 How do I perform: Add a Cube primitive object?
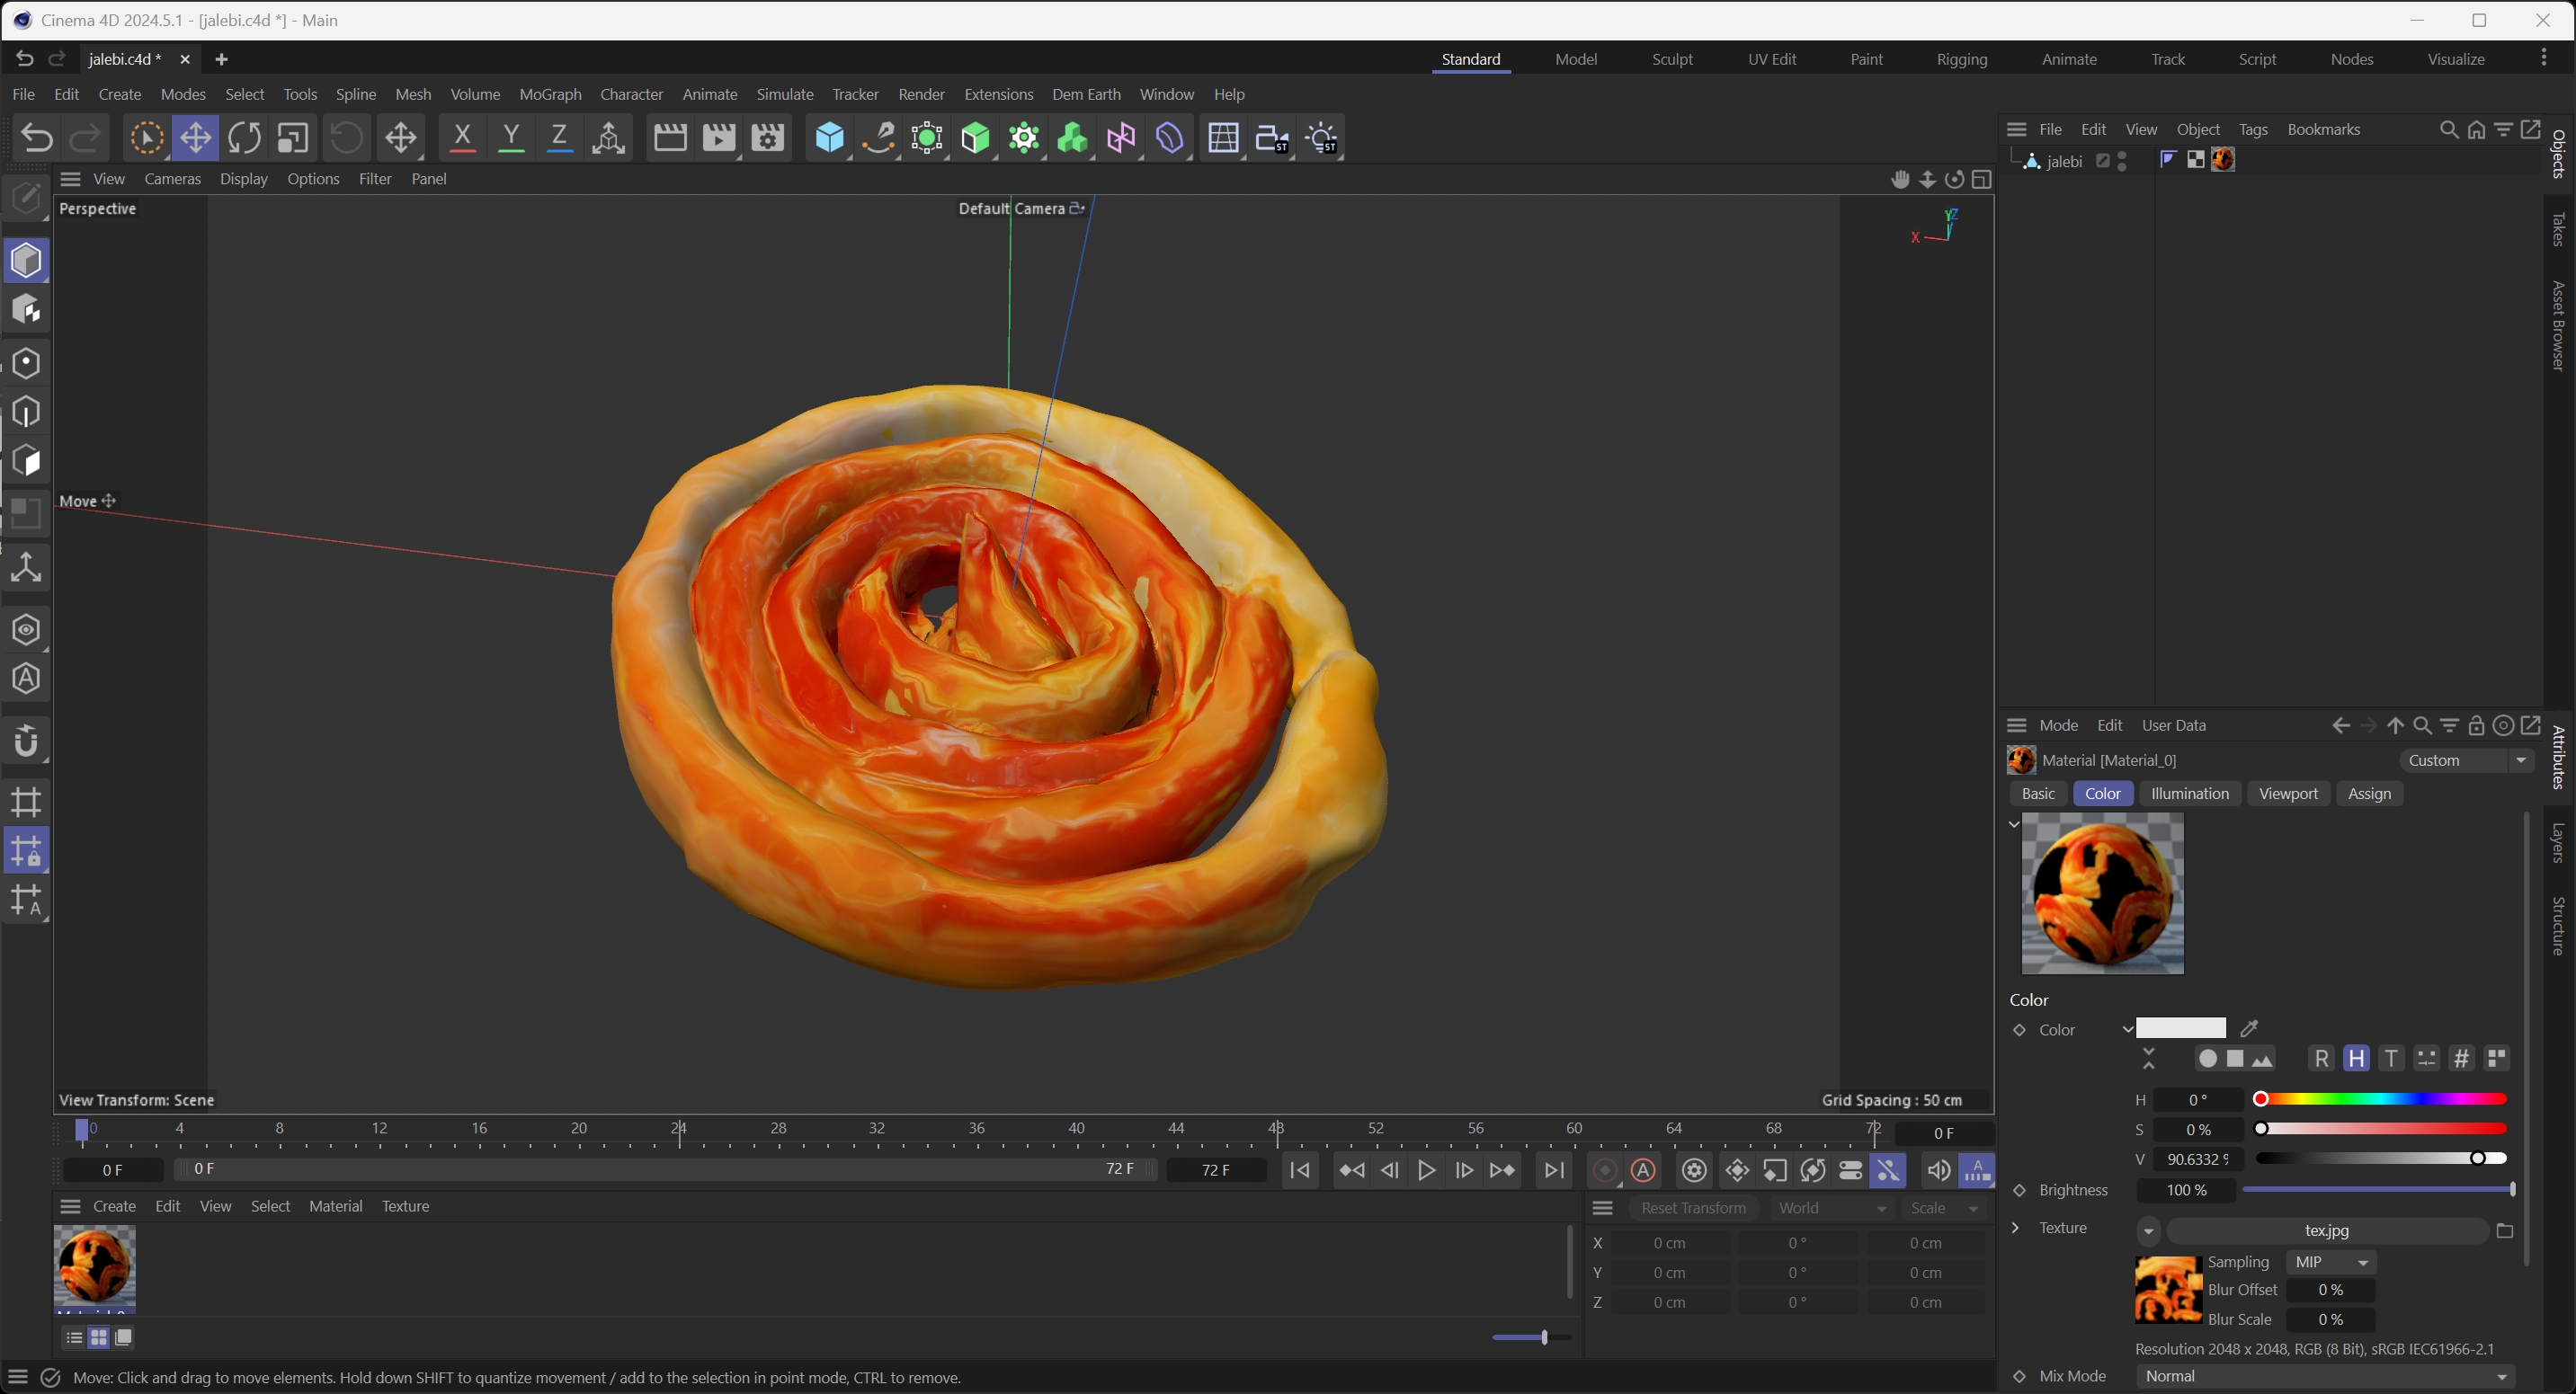829,138
